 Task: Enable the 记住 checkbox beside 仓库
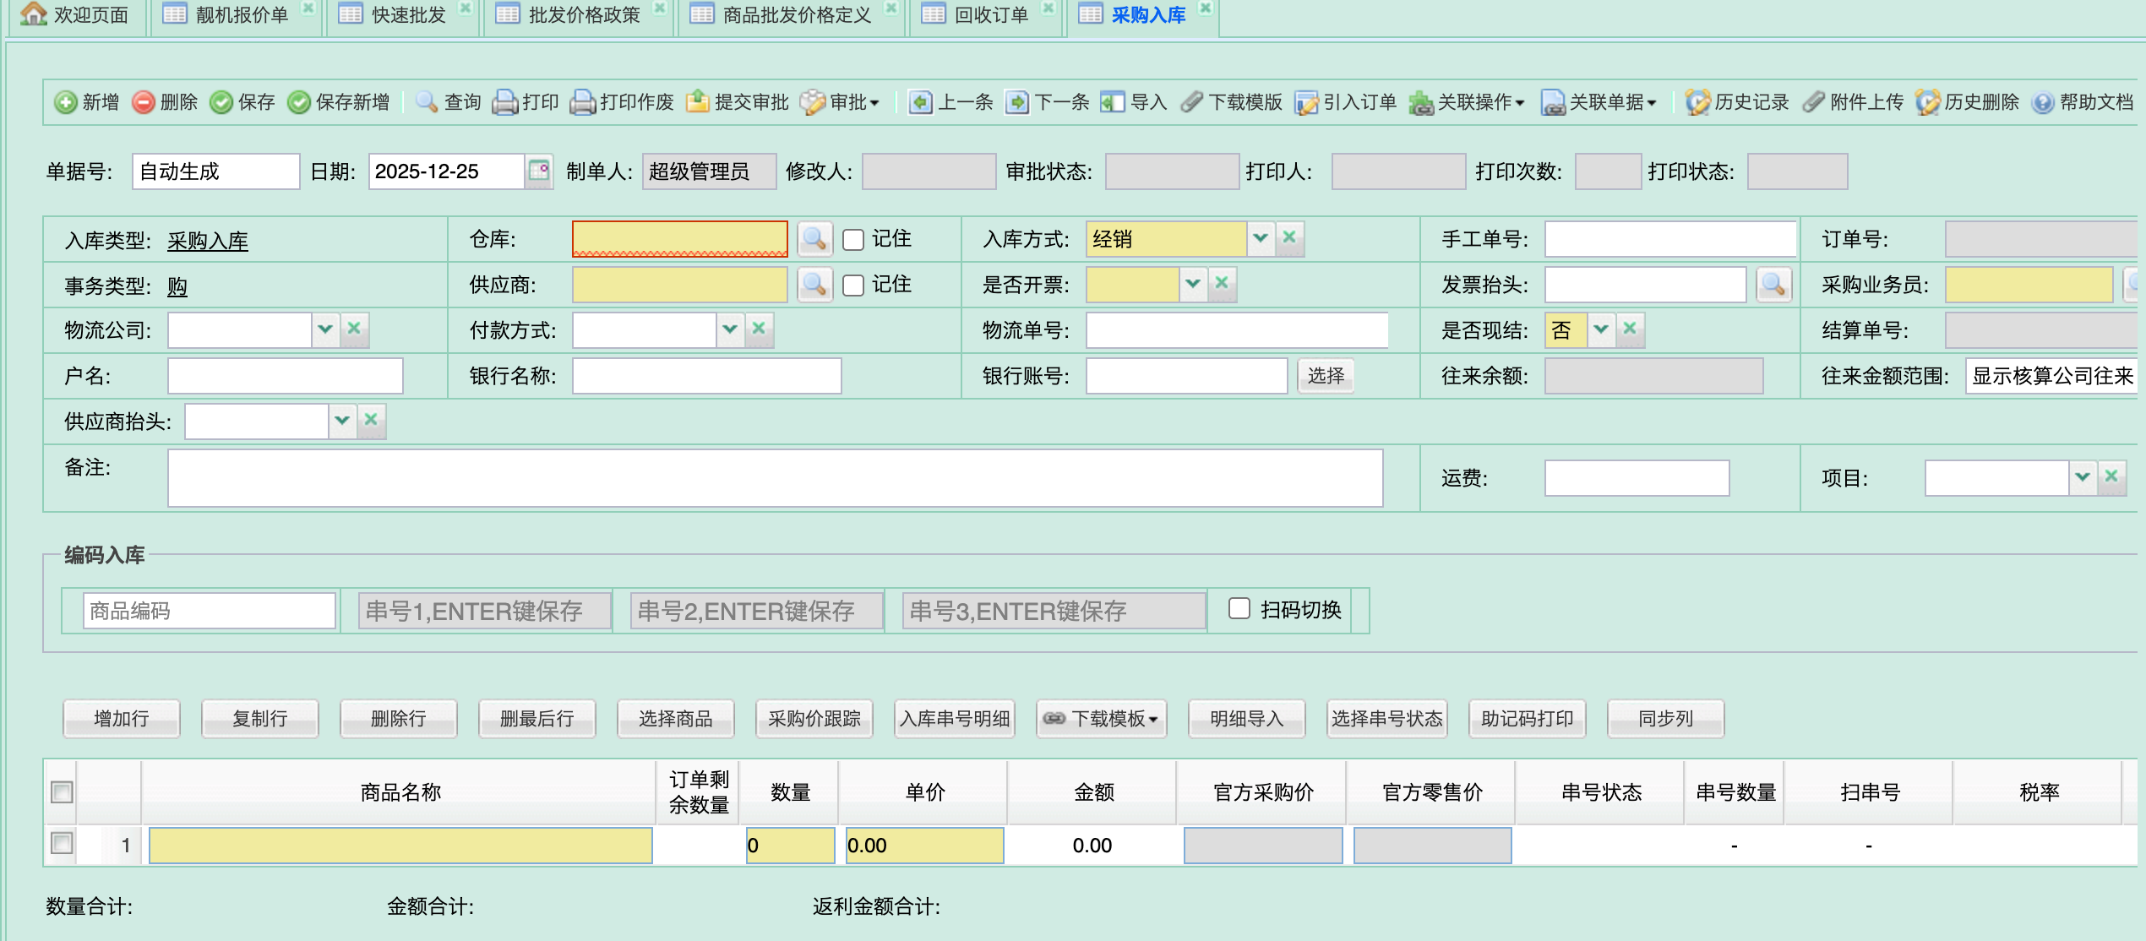(x=853, y=240)
